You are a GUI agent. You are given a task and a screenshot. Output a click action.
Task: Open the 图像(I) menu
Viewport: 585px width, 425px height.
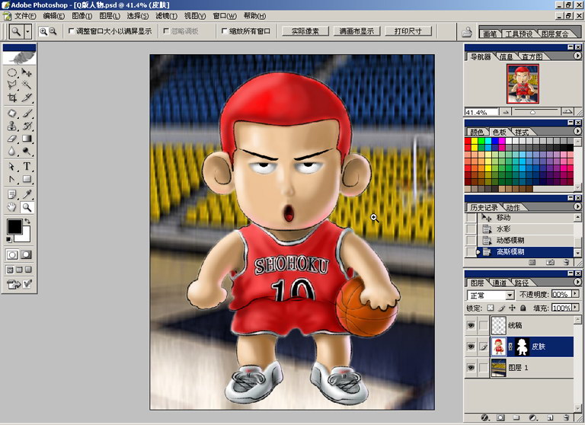click(82, 16)
